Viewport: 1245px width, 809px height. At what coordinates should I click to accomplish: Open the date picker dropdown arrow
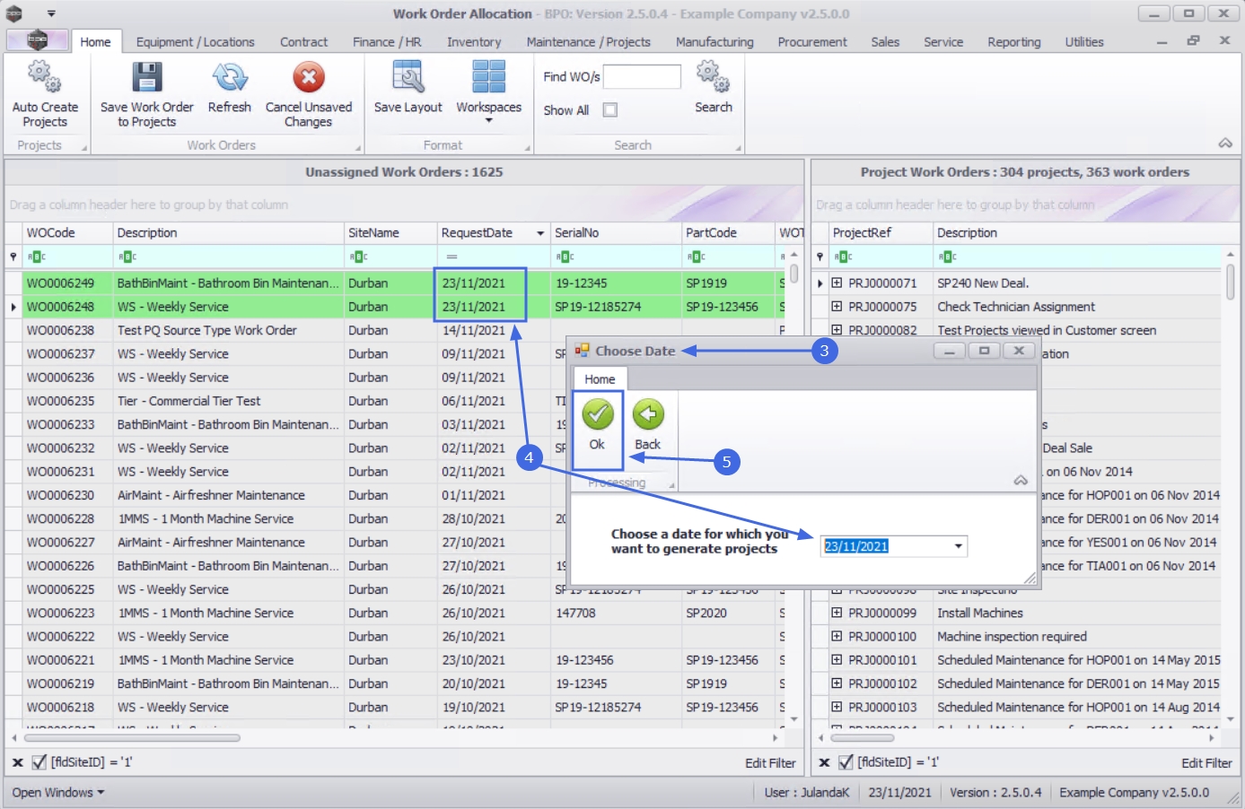pos(959,546)
